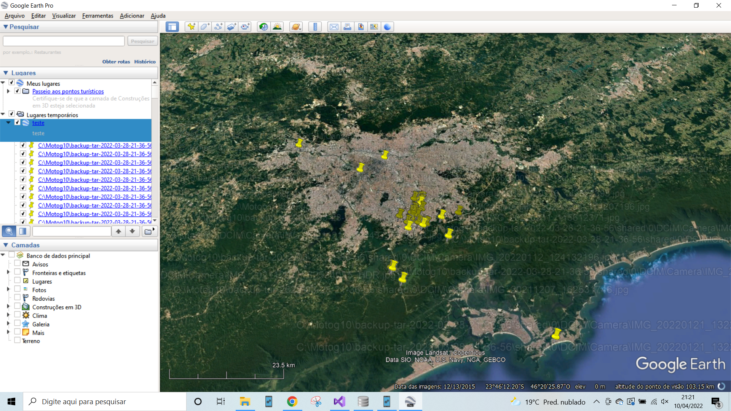Viewport: 731px width, 411px height.
Task: Record a tour with the camera icon
Action: 245,27
